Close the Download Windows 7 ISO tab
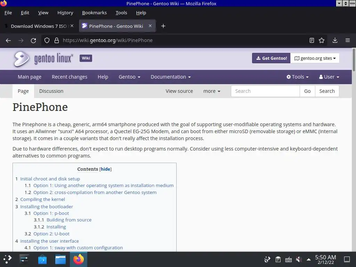The width and height of the screenshot is (356, 267). point(72,26)
